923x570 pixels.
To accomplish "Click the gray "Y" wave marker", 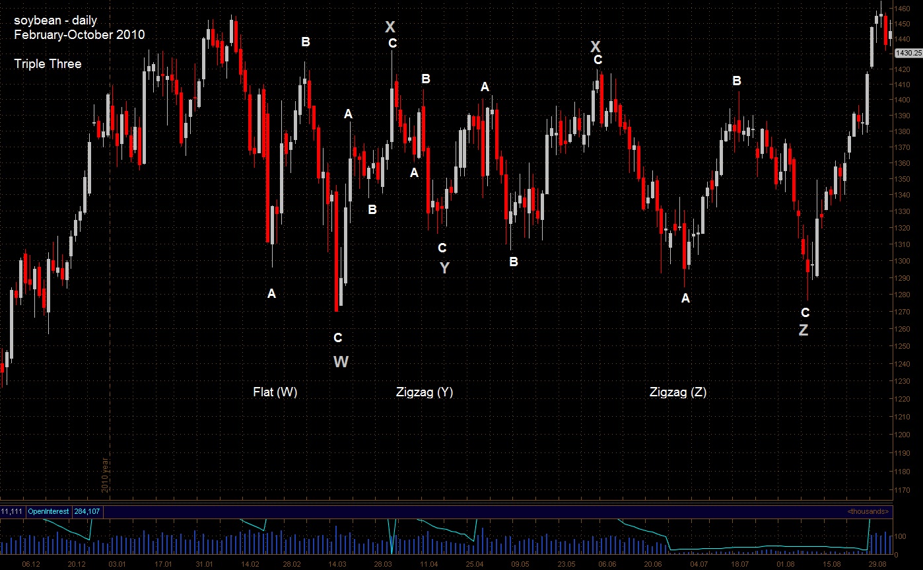I will 444,268.
